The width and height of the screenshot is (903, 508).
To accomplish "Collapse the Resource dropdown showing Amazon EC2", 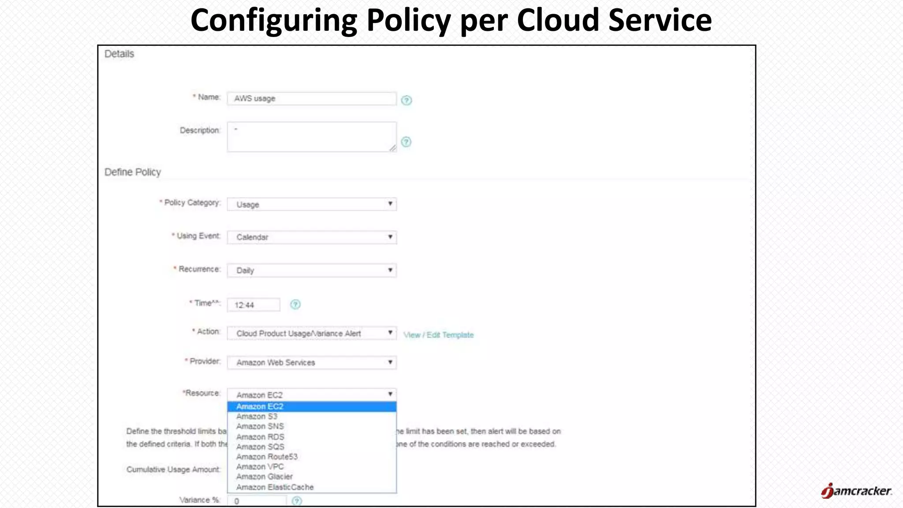I will 312,395.
